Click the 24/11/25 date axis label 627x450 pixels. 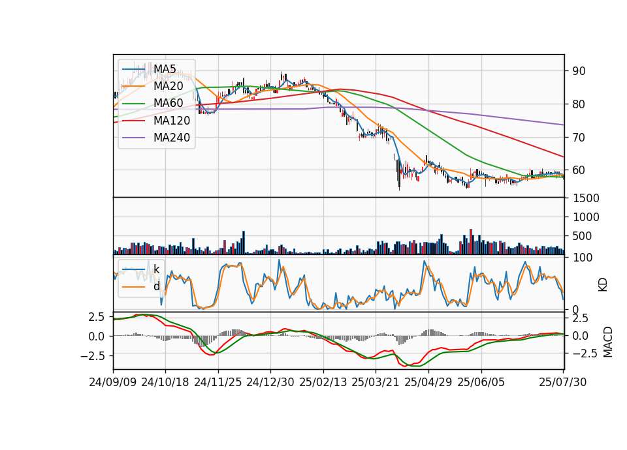pyautogui.click(x=218, y=382)
